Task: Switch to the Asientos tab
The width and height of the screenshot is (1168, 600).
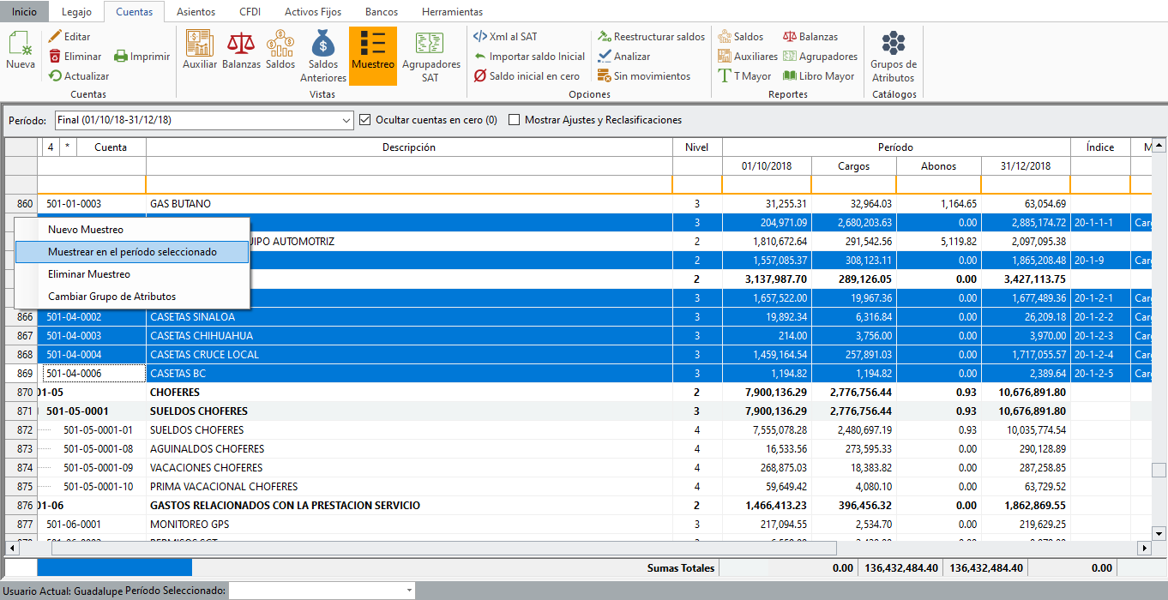Action: (x=196, y=12)
